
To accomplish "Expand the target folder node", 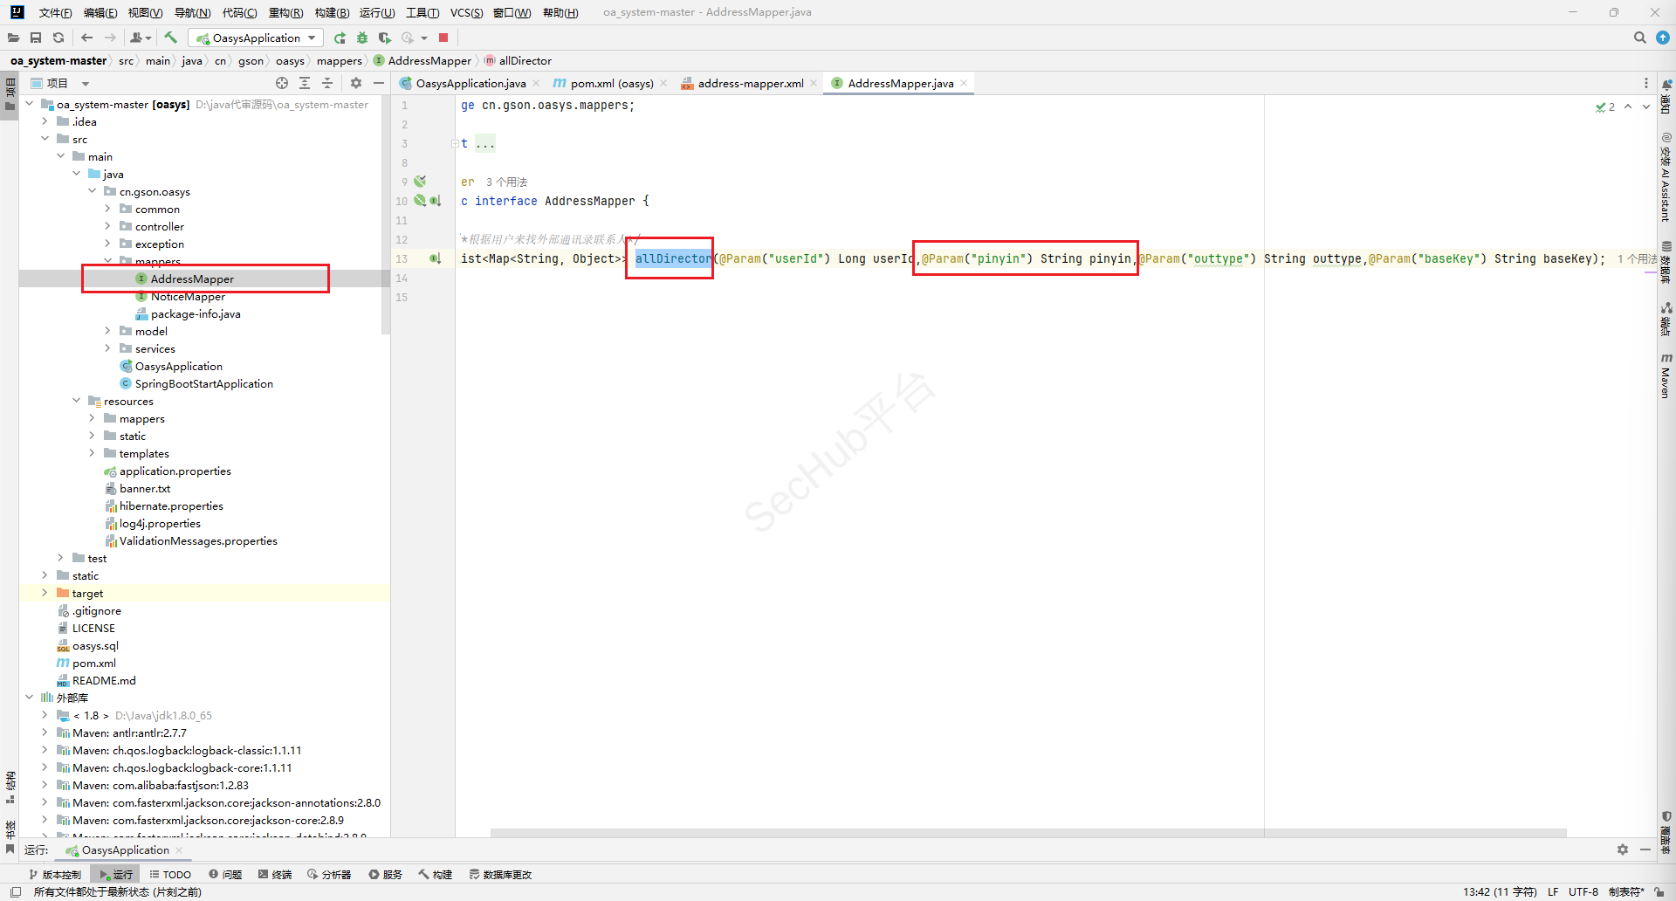I will [45, 593].
